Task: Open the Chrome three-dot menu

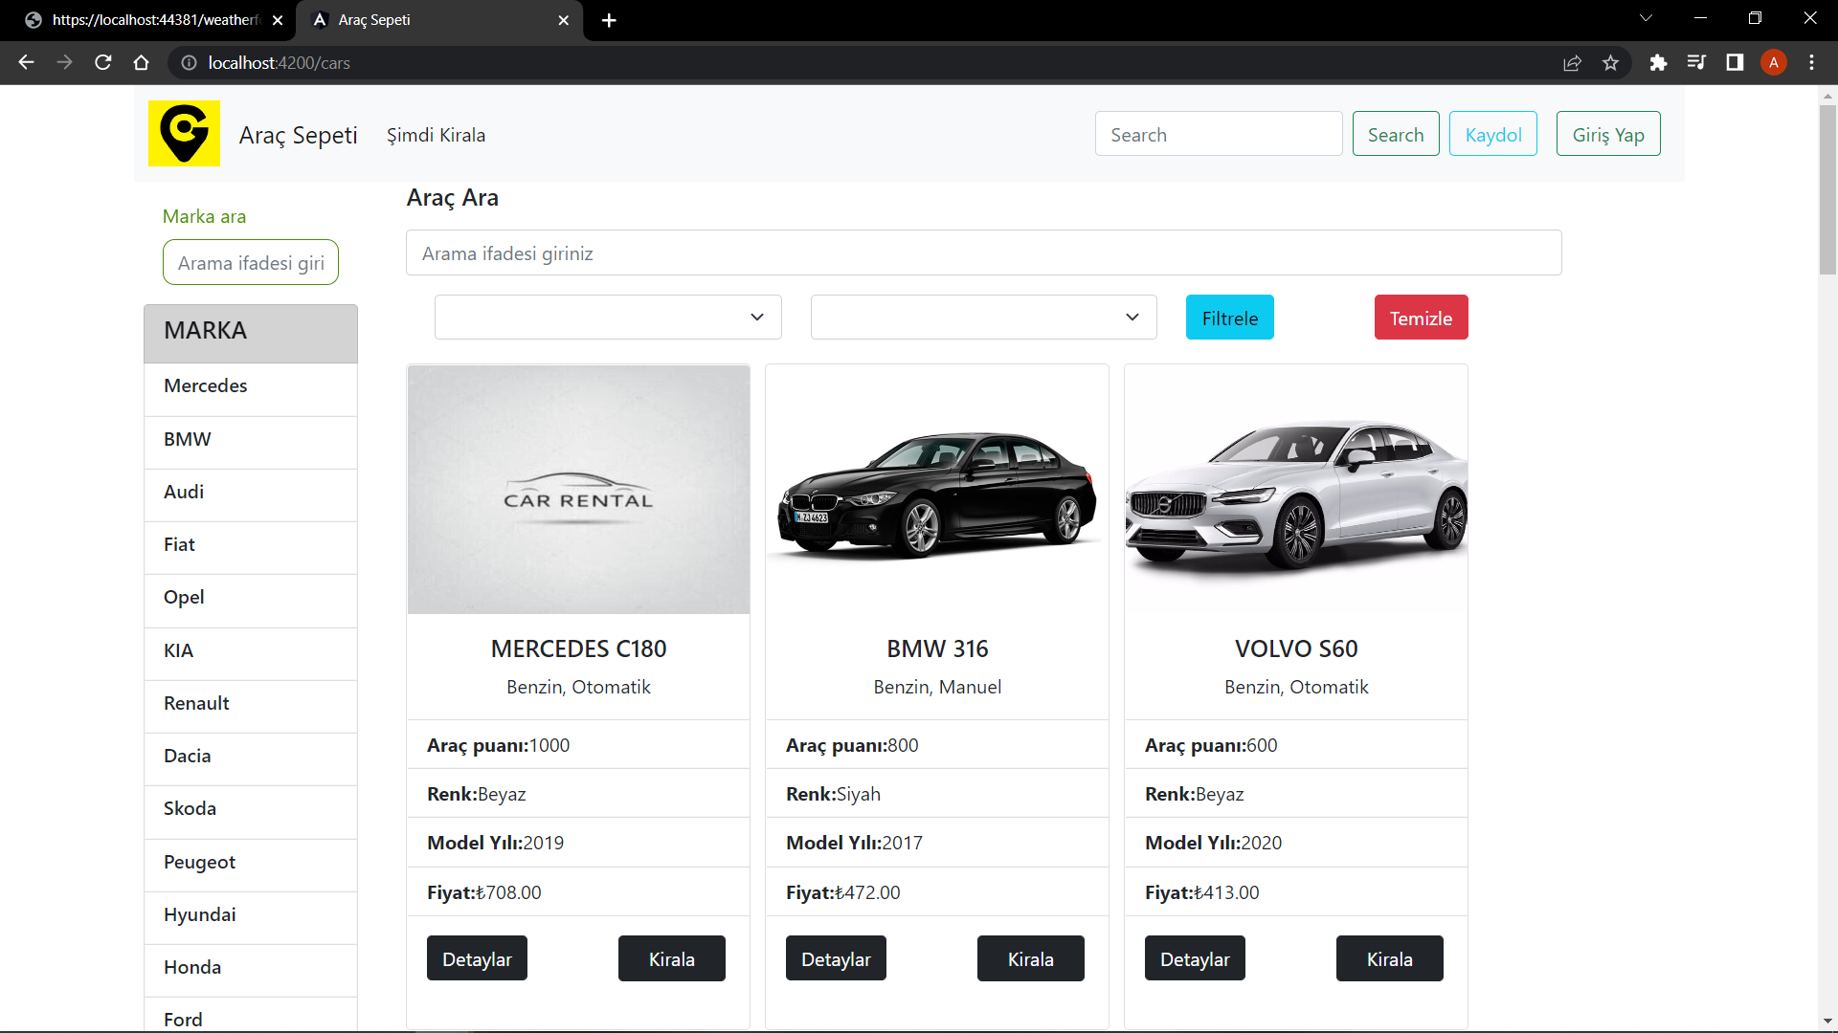Action: tap(1811, 62)
